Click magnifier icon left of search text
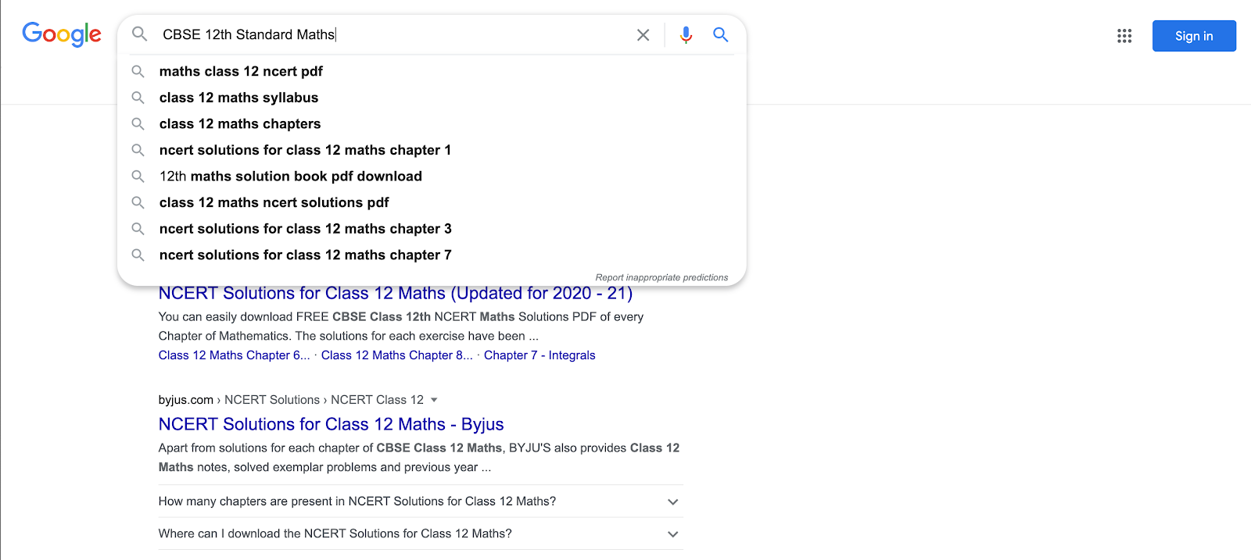 tap(139, 34)
